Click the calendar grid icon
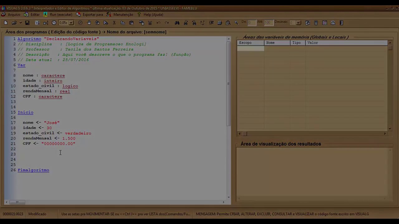 point(324,23)
